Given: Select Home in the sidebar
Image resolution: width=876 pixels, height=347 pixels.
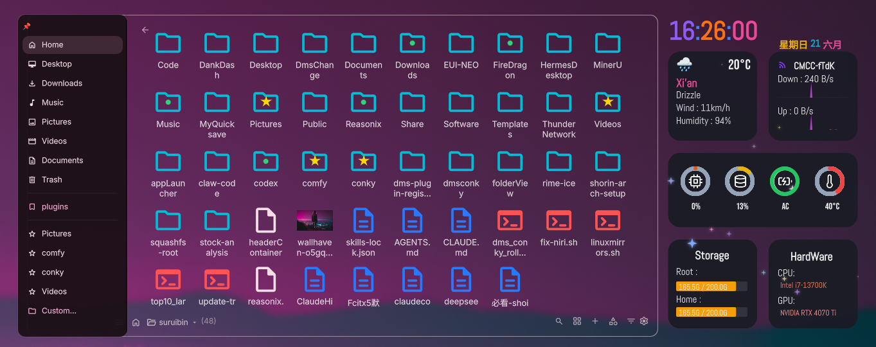Looking at the screenshot, I should [x=73, y=45].
